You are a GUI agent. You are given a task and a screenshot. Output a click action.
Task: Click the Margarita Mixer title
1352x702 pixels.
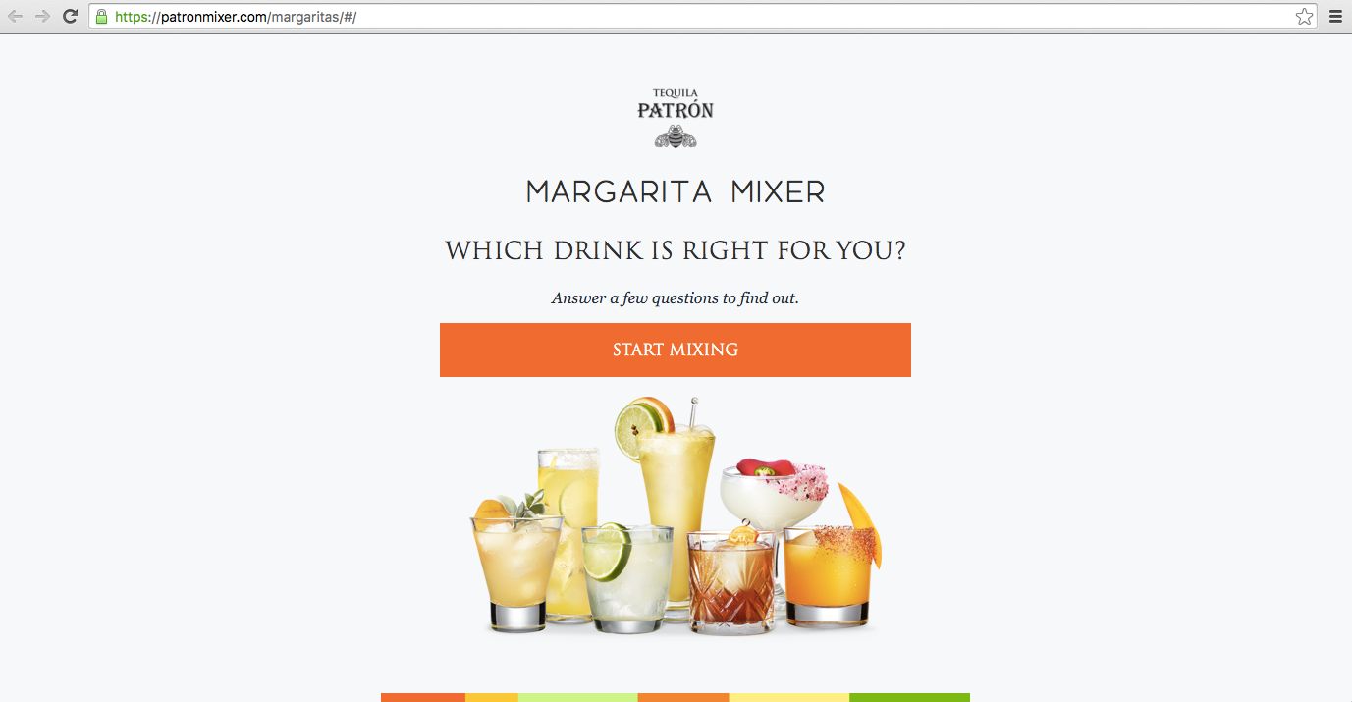(676, 191)
